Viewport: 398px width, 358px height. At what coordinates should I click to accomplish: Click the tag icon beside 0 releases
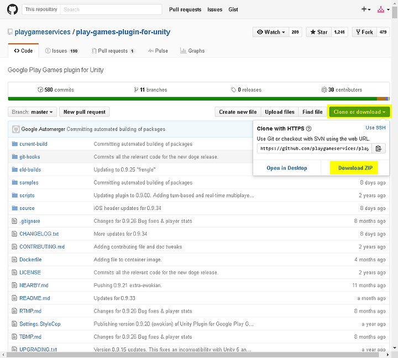coord(233,90)
